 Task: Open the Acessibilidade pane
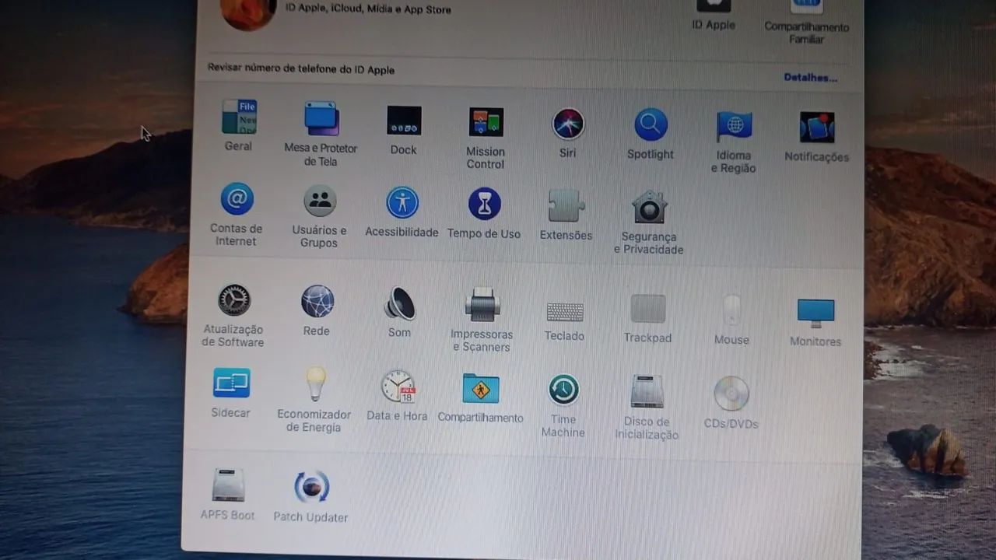[402, 202]
